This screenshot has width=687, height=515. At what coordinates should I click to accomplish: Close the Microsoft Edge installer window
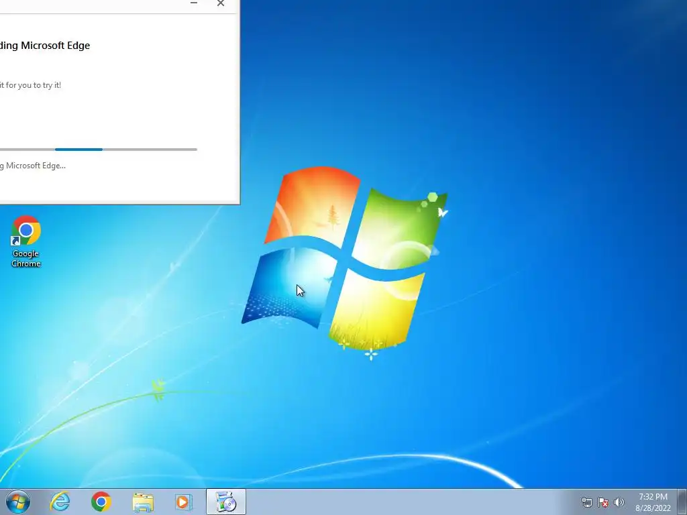pos(221,3)
